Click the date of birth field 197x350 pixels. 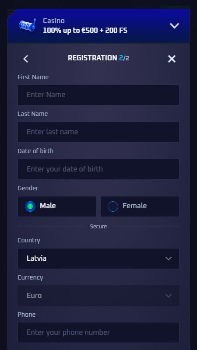click(98, 169)
